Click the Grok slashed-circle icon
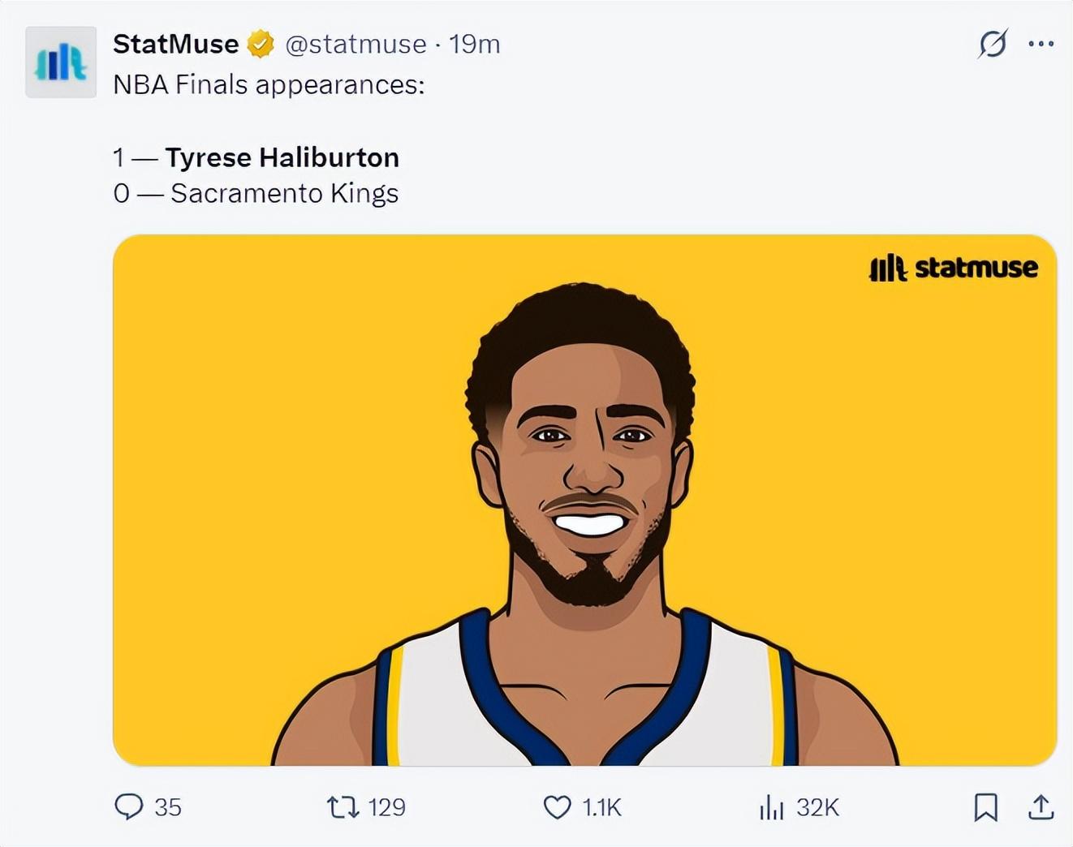Viewport: 1073px width, 847px height. [993, 44]
